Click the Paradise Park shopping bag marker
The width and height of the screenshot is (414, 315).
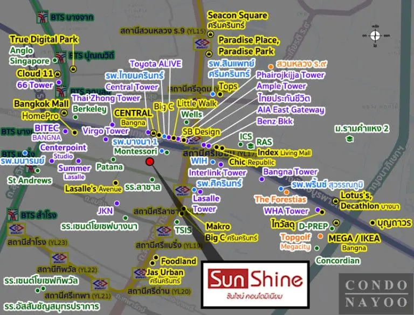click(x=209, y=54)
